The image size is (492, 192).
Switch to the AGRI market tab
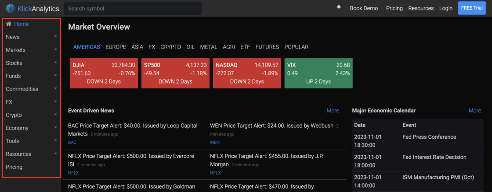tap(229, 47)
